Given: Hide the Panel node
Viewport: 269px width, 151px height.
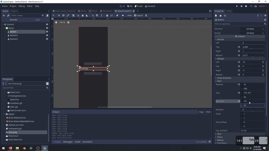Looking at the screenshot, I should tap(47, 28).
